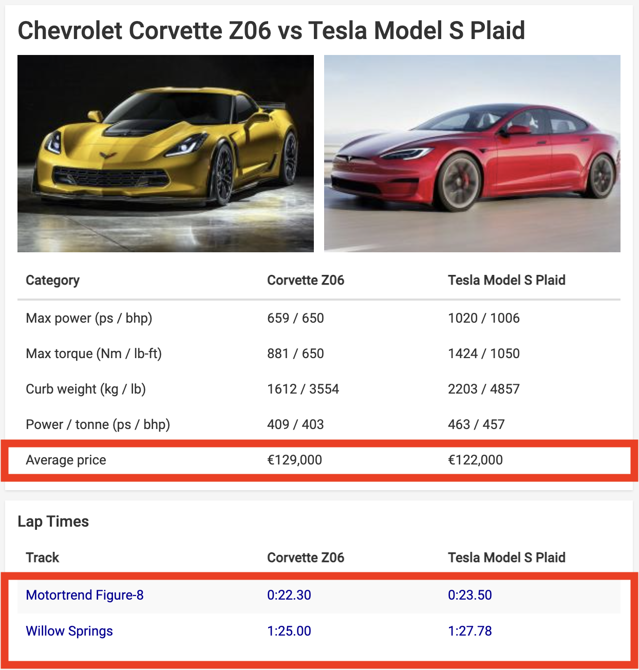The width and height of the screenshot is (639, 670).
Task: Click the Tesla's 1020 / 1006 power value
Action: coord(484,318)
